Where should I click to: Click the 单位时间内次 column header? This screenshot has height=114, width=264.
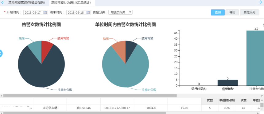click(227, 101)
